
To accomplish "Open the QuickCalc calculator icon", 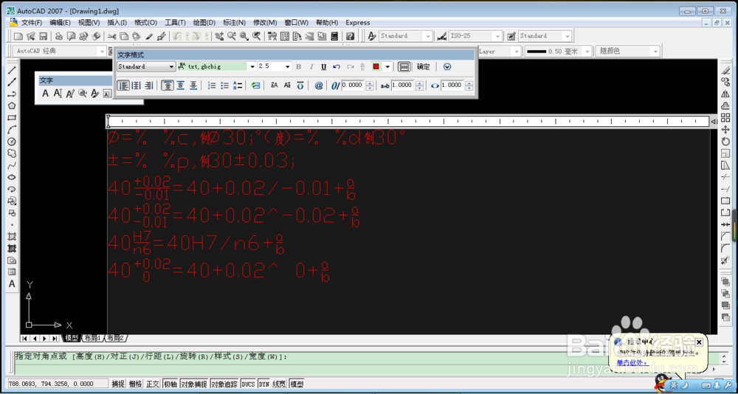I will [334, 35].
